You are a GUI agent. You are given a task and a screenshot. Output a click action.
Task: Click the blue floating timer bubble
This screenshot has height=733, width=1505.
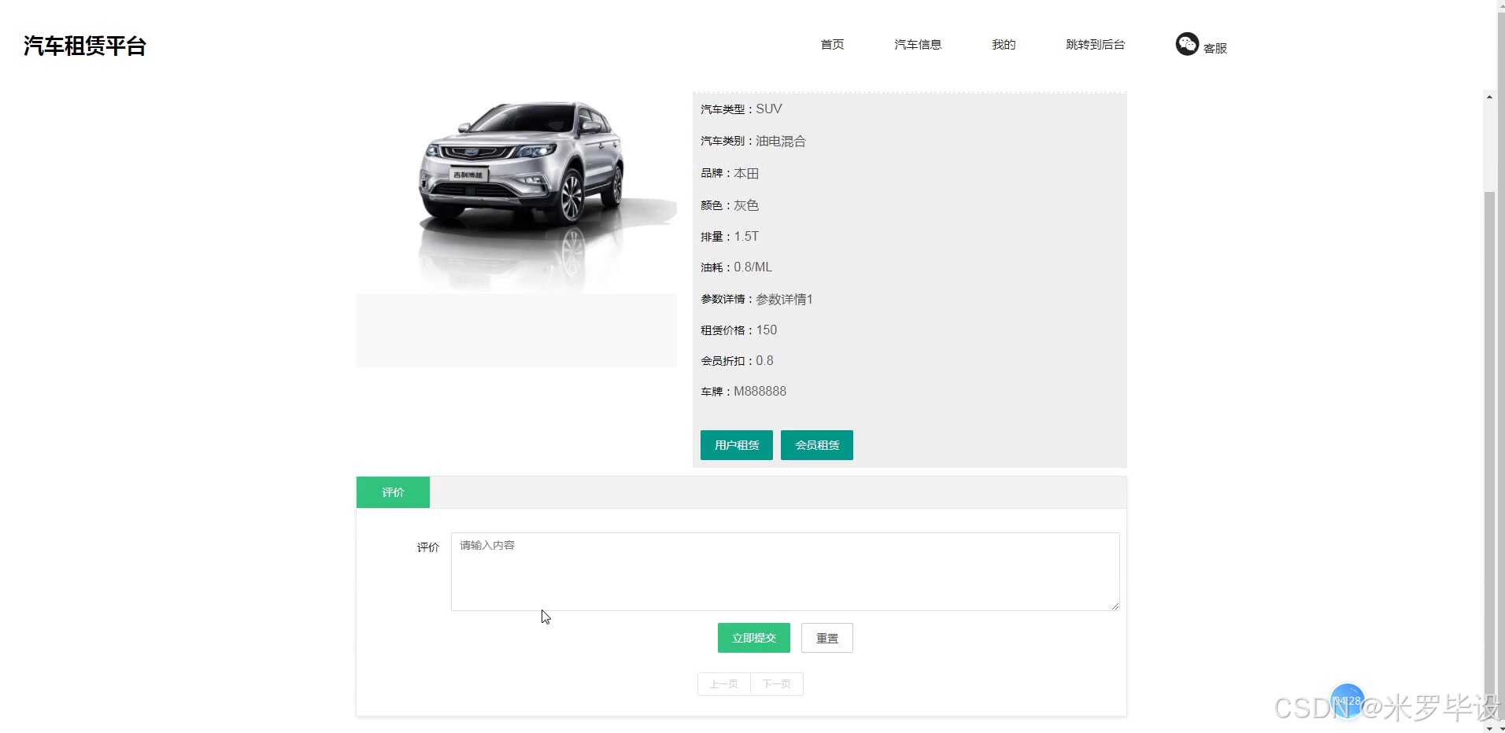pyautogui.click(x=1347, y=700)
